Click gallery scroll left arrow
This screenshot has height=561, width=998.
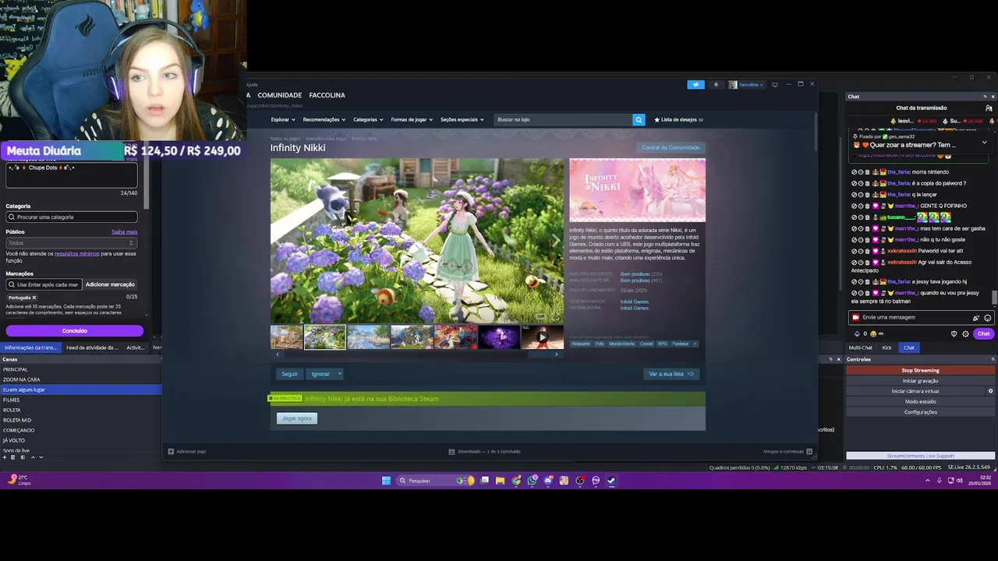(278, 355)
